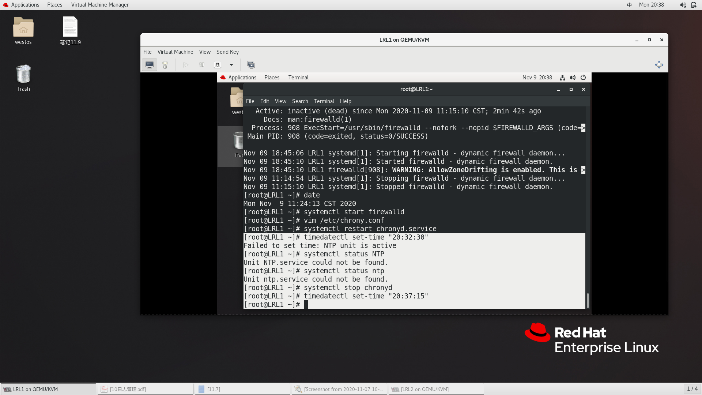Open guest network status icon
This screenshot has width=702, height=395.
pyautogui.click(x=562, y=78)
